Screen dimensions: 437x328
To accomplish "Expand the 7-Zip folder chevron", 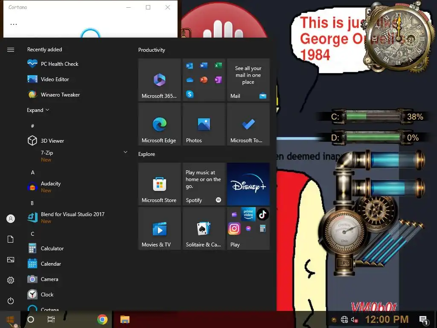I will tap(125, 152).
